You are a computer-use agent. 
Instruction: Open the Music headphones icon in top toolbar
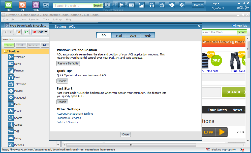pyautogui.click(x=151, y=5)
